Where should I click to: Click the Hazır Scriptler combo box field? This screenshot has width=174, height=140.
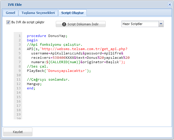point(140,24)
